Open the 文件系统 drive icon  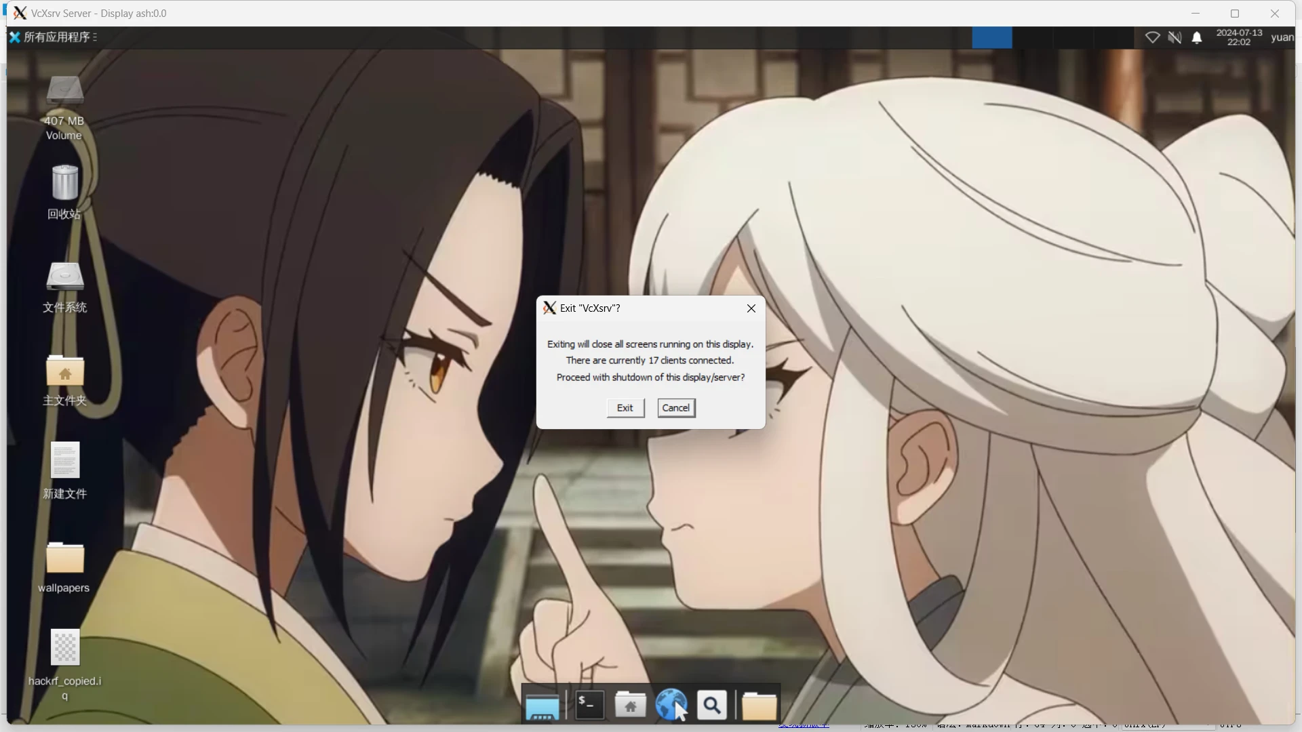(65, 277)
